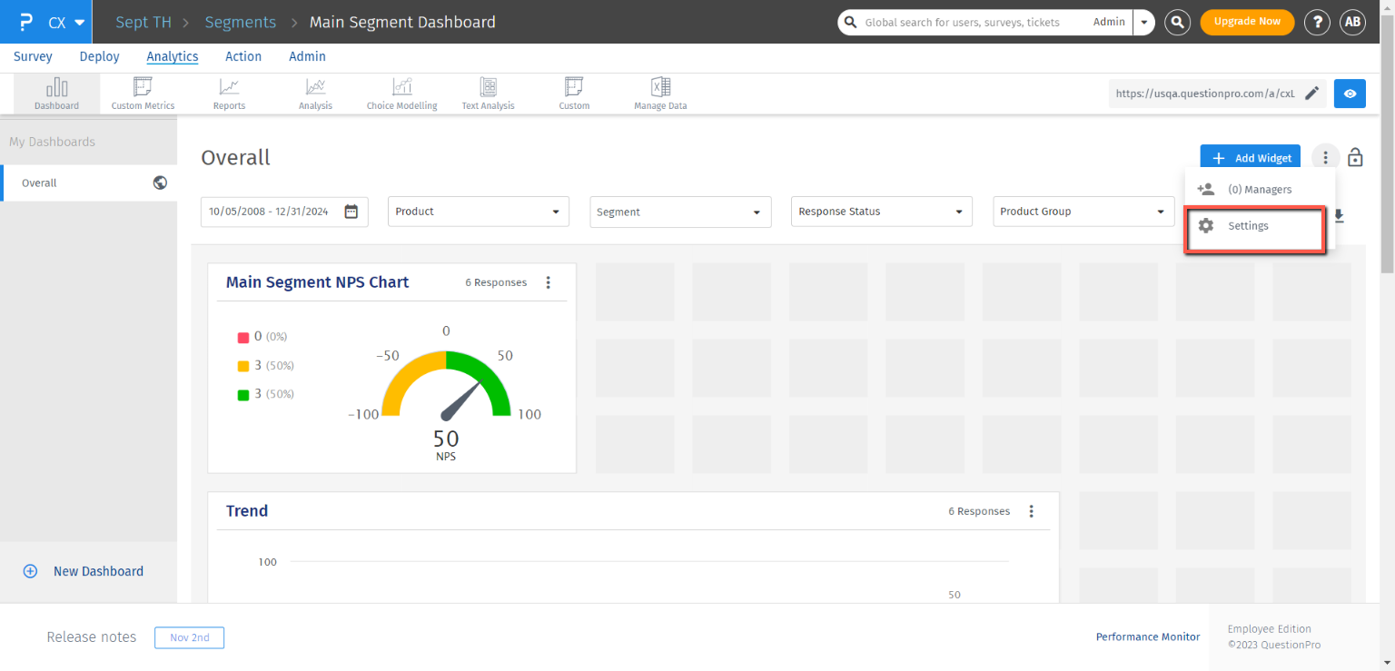Viewport: 1395px width, 671px height.
Task: Select Settings from the open menu
Action: coord(1248,226)
